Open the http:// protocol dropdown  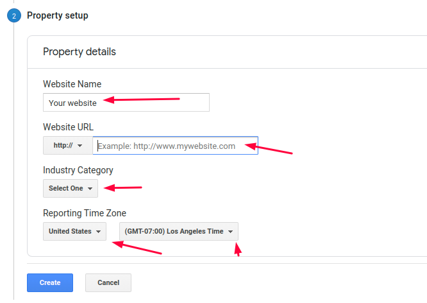coord(67,146)
